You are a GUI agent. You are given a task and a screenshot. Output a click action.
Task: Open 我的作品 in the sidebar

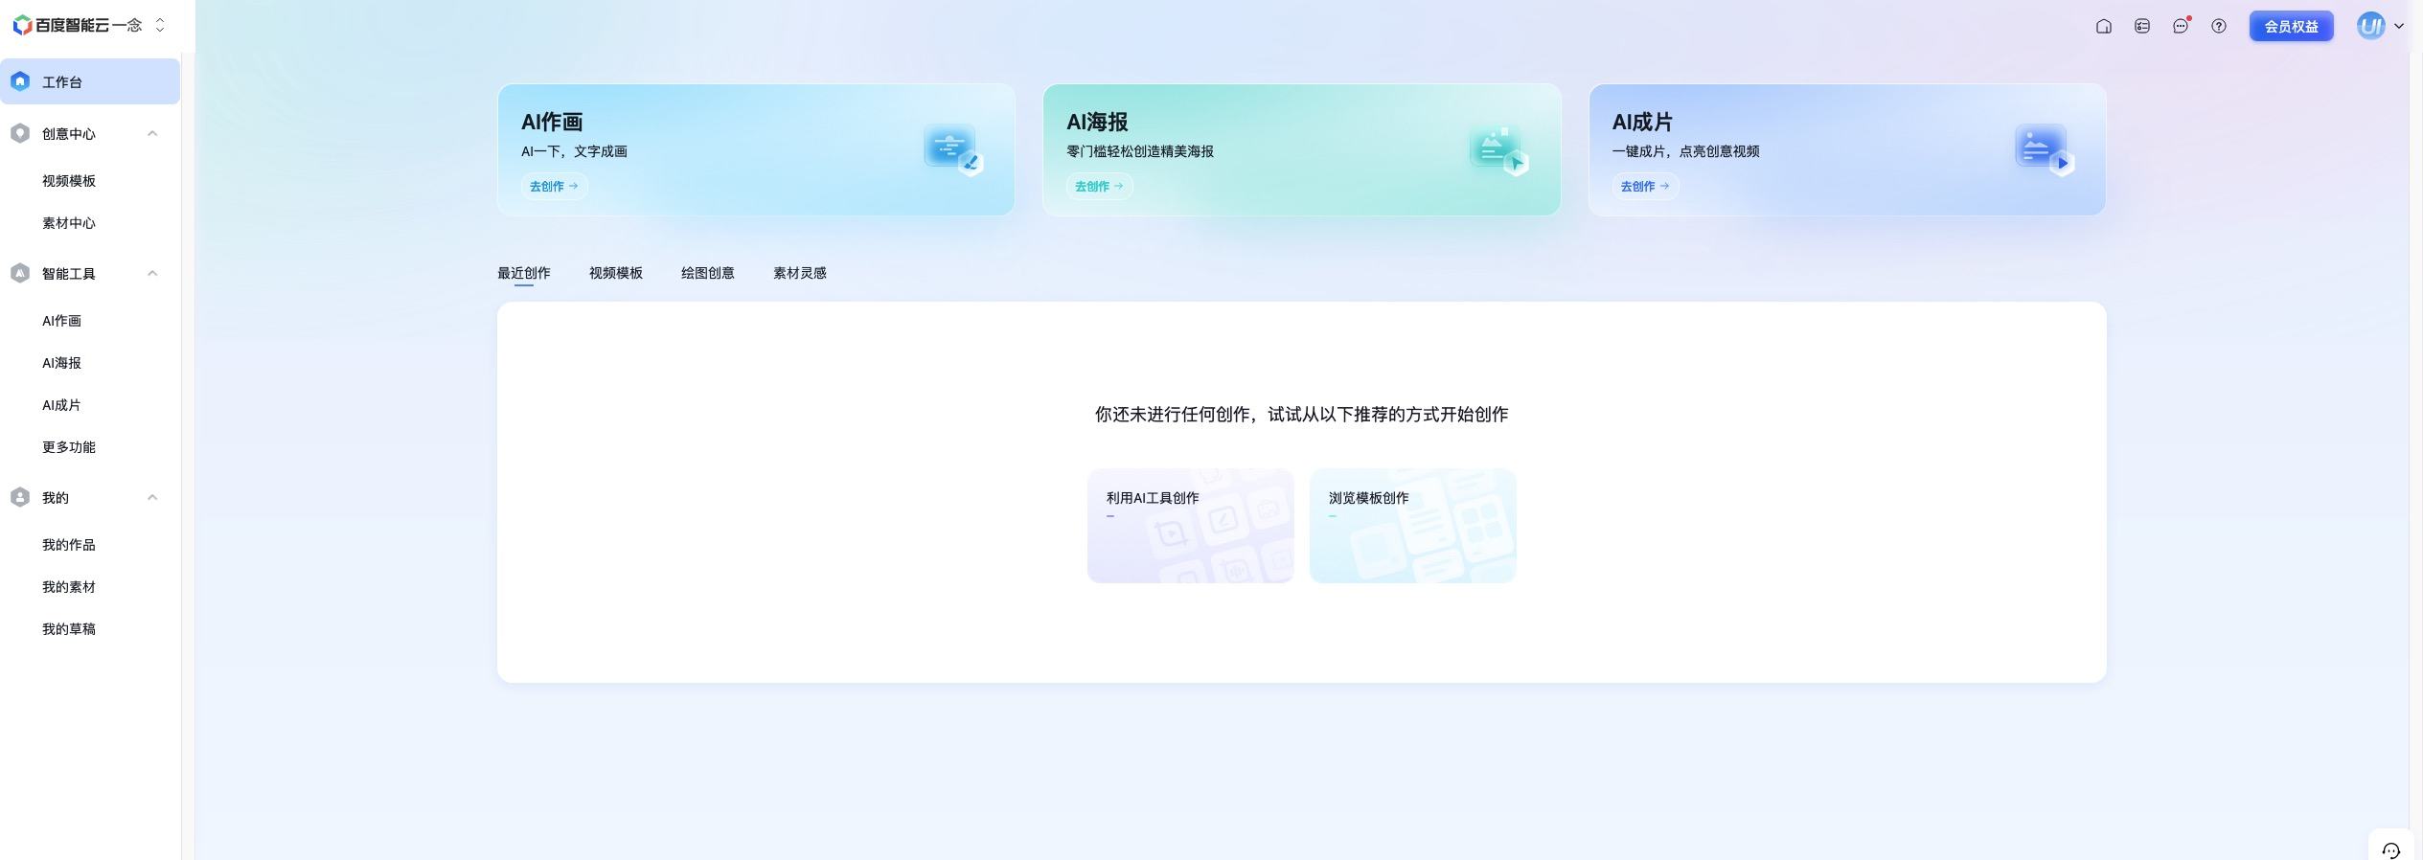coord(69,545)
